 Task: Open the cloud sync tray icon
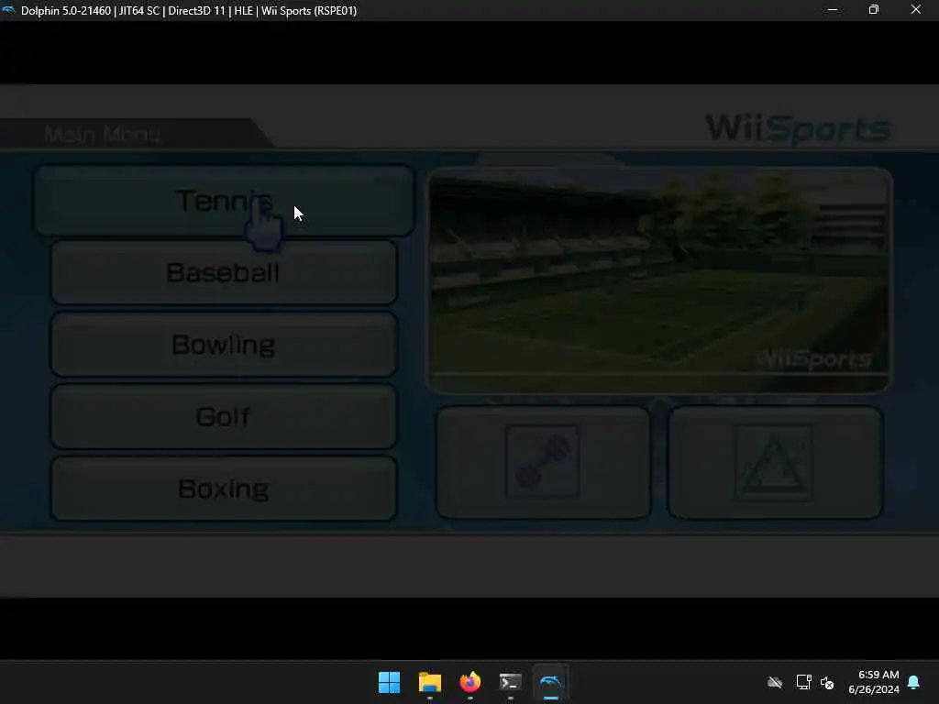pyautogui.click(x=775, y=682)
